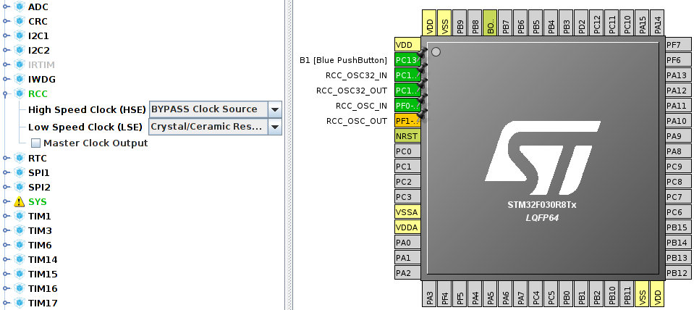Select pin PB10 on the bottom edge
Image resolution: width=694 pixels, height=310 pixels.
(x=612, y=294)
